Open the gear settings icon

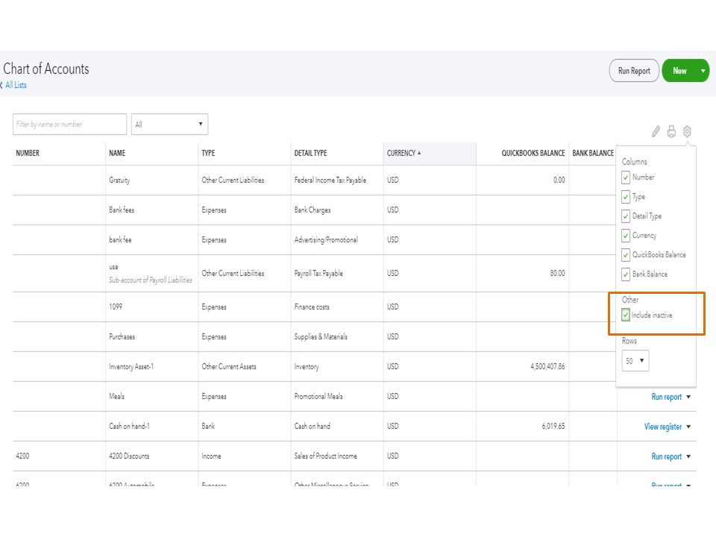[687, 131]
